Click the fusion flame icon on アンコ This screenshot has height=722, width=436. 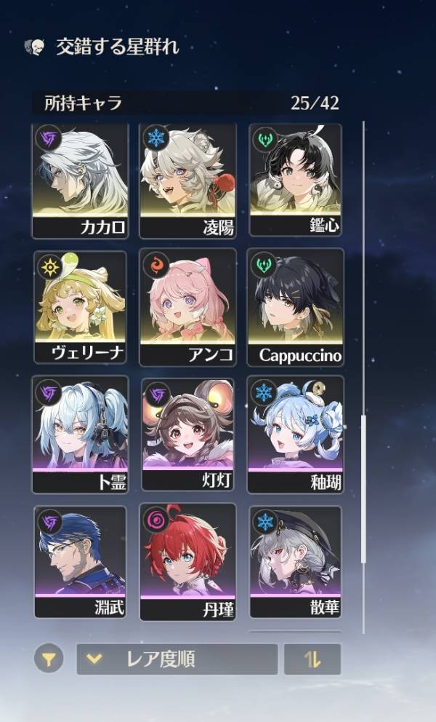point(156,266)
